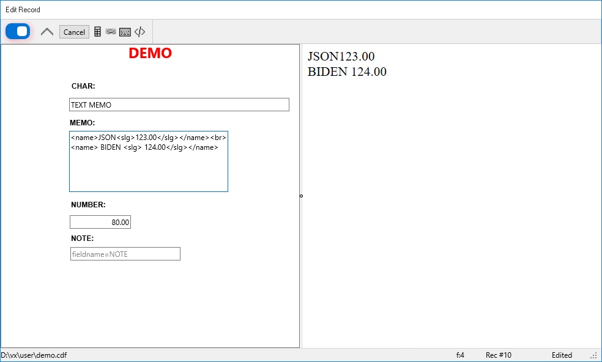The image size is (602, 362).
Task: Select the NUMBER field showing 80.00
Action: point(100,222)
